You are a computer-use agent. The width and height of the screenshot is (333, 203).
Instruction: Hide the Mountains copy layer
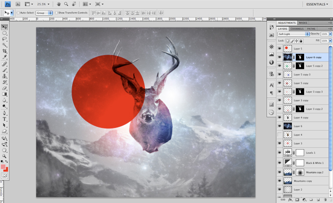tap(280, 181)
